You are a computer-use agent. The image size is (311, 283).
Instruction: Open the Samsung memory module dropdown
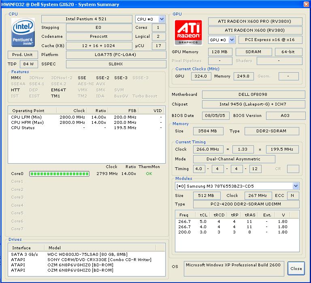pyautogui.click(x=237, y=186)
